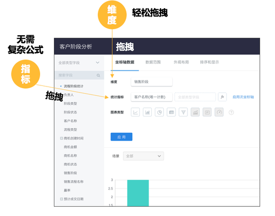Click the search magnifier icon in field search
The height and width of the screenshot is (216, 275).
pyautogui.click(x=98, y=75)
